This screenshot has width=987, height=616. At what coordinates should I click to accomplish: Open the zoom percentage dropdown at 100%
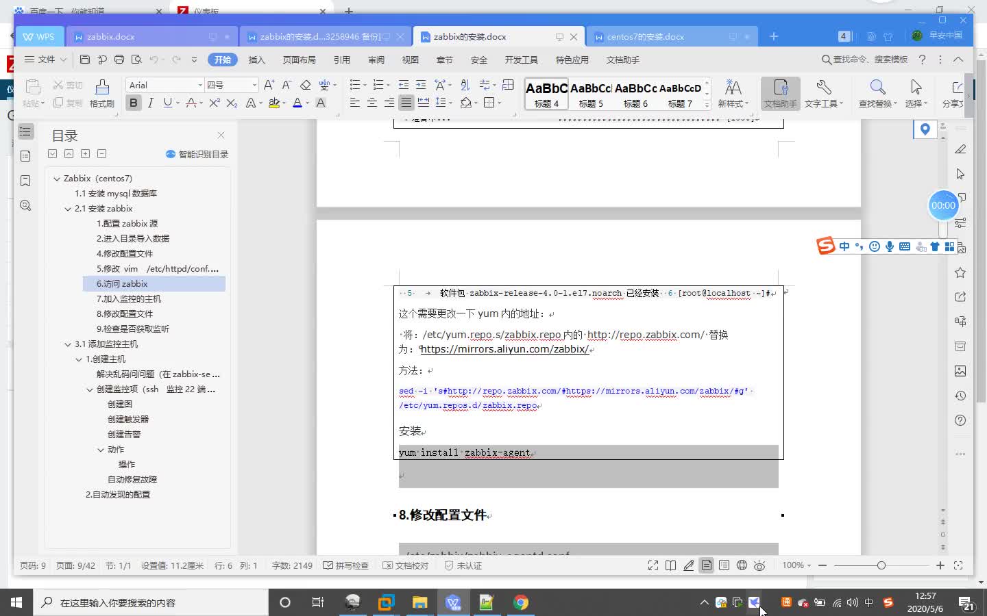click(x=796, y=565)
